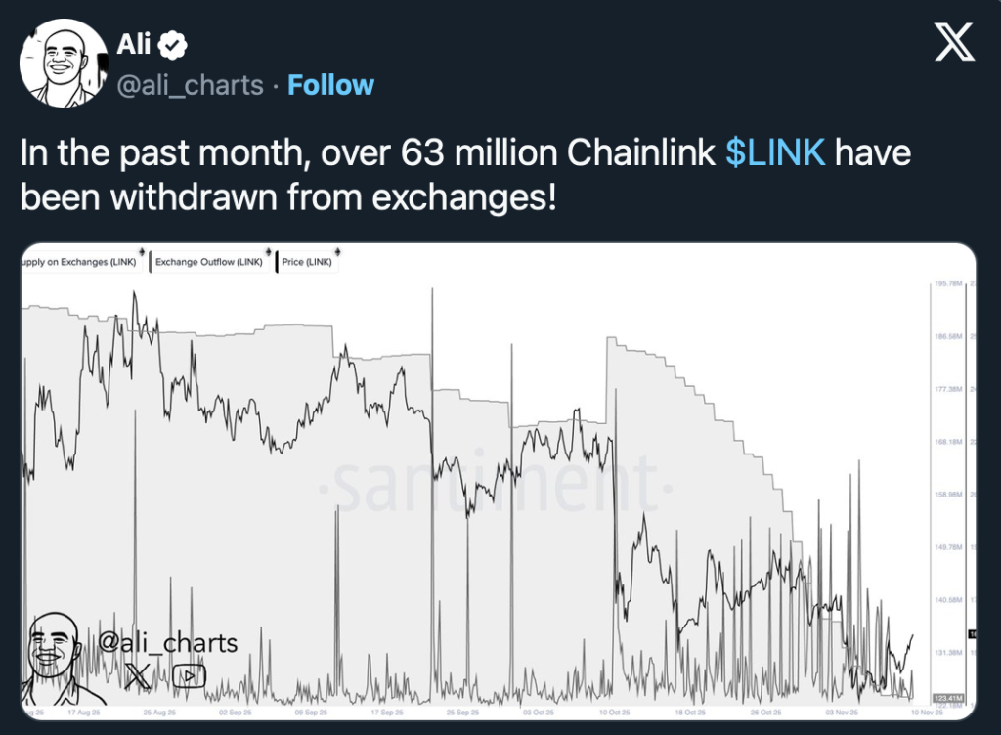Open the @ali_charts handle in header
Image resolution: width=1001 pixels, height=735 pixels.
190,85
